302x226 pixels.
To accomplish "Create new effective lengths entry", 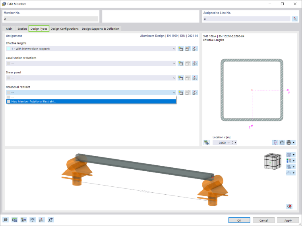I will pyautogui.click(x=180, y=49).
